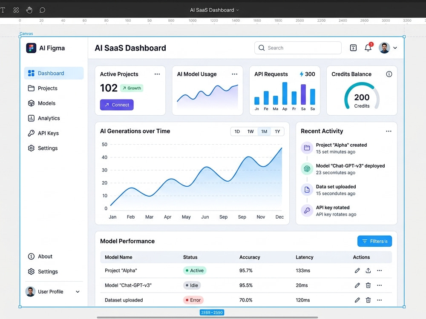Open the notifications bell
The height and width of the screenshot is (319, 426).
368,48
